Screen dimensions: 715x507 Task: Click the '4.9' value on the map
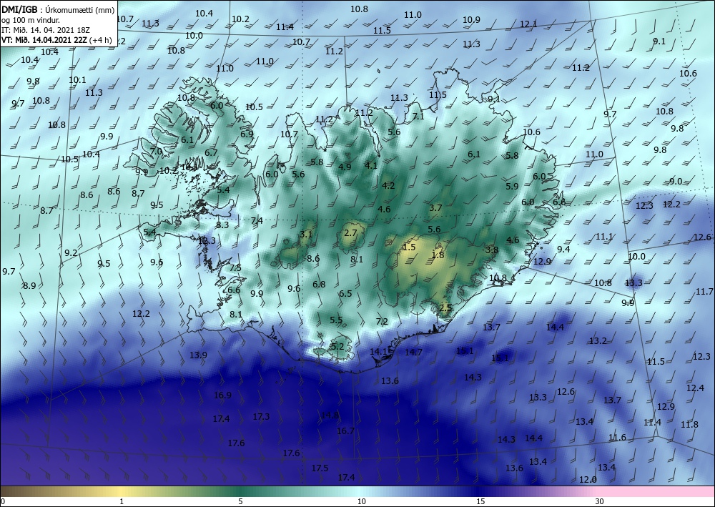(x=345, y=167)
